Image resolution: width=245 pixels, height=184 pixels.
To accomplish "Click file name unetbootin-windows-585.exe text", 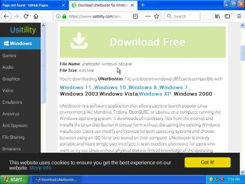I will [107, 64].
